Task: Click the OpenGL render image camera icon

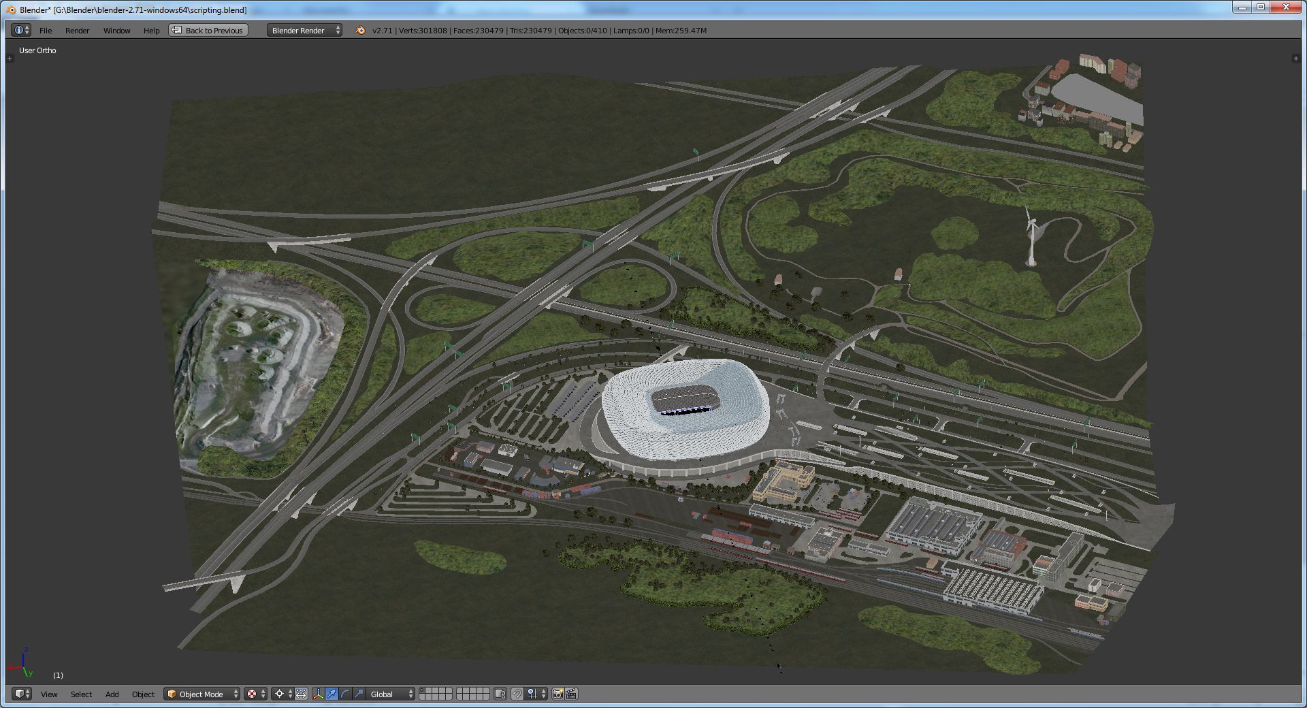Action: click(558, 694)
